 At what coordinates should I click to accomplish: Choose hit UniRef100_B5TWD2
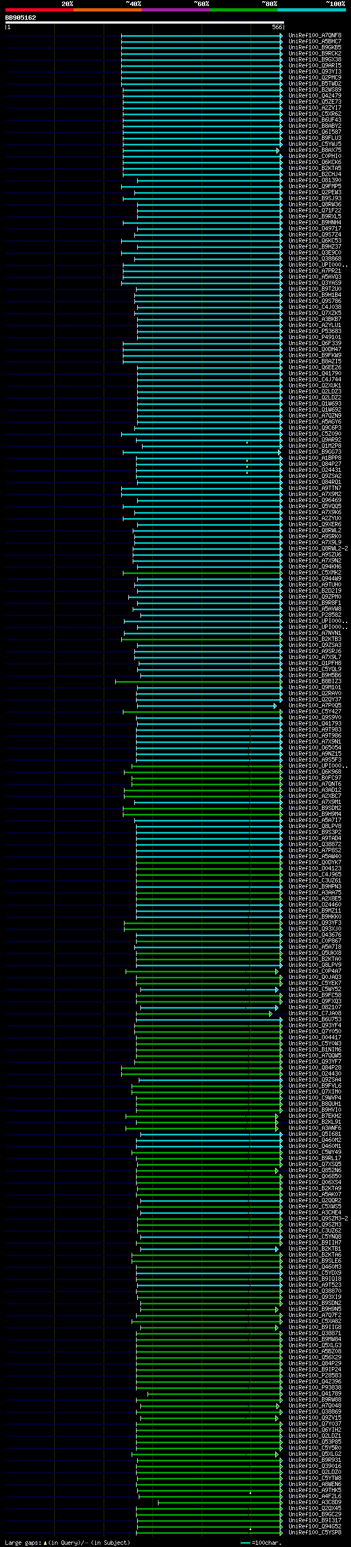pyautogui.click(x=314, y=83)
